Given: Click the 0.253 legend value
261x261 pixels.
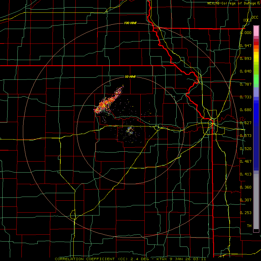Looking at the screenshot, I should 246,213.
